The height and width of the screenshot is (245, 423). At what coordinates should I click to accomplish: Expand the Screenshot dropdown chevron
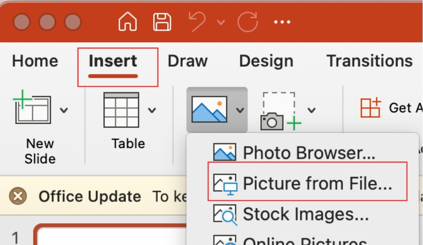311,110
